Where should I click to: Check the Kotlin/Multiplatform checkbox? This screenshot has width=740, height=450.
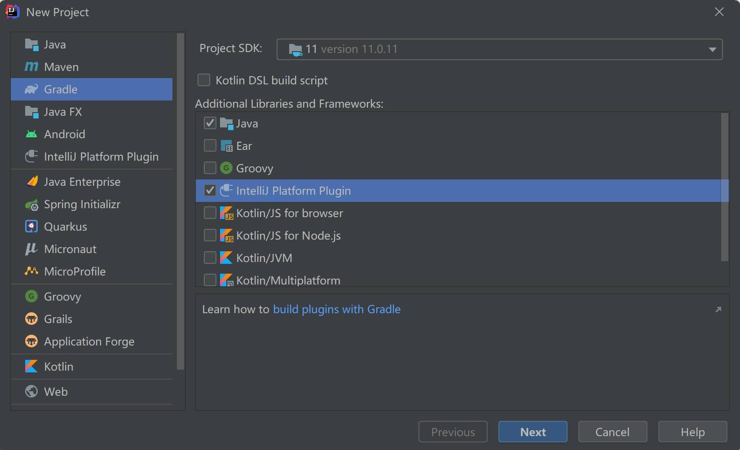210,280
